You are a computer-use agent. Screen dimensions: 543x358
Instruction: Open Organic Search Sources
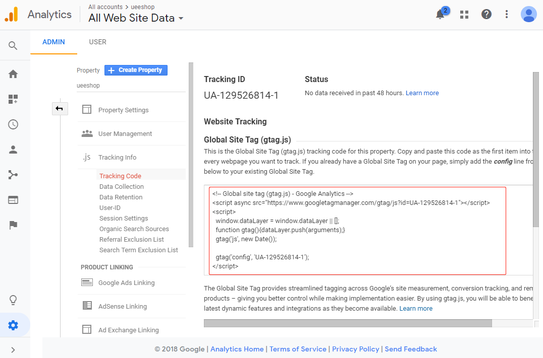pyautogui.click(x=134, y=229)
